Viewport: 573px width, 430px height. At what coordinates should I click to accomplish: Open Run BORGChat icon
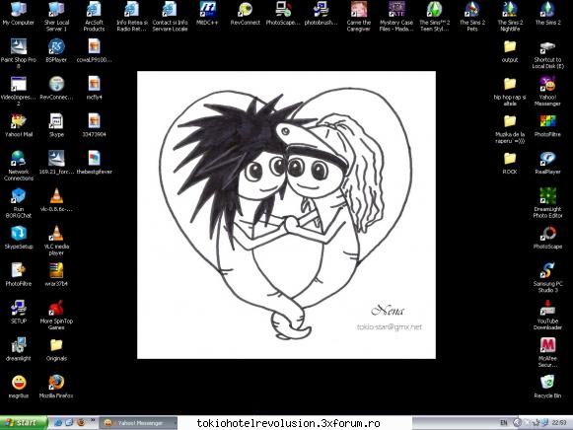click(19, 203)
